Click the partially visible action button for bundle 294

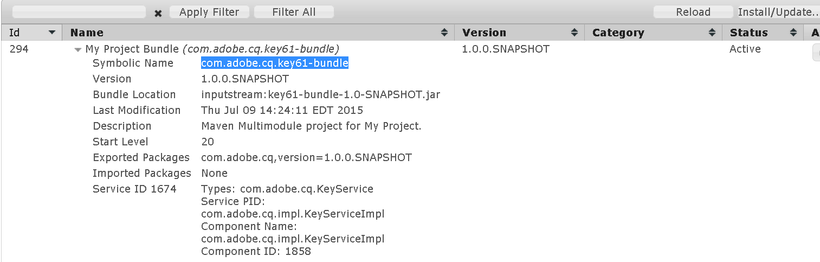816,52
